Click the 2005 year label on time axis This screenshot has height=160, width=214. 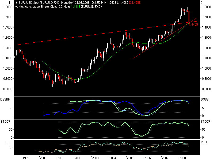pos(130,158)
